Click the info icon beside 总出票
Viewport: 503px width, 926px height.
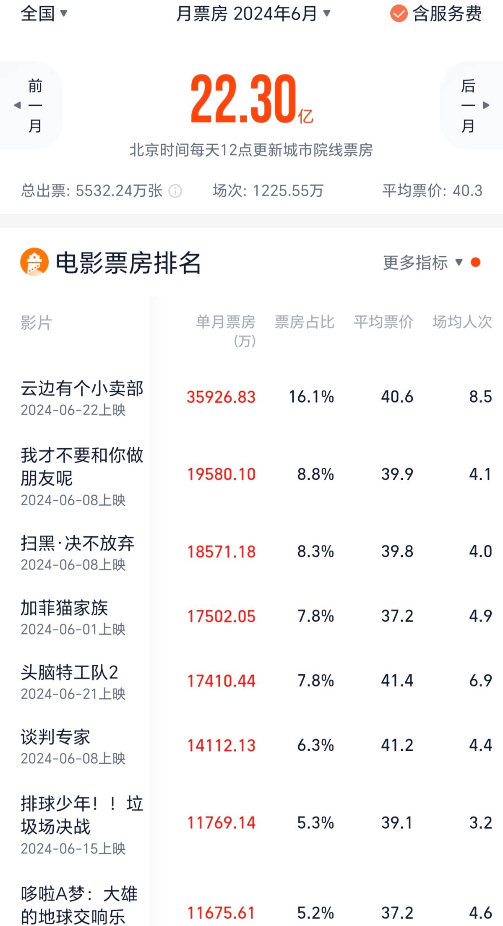[x=175, y=191]
